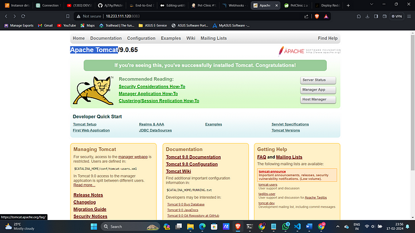
Task: Open the extensions puzzle icon
Action: 359,17
